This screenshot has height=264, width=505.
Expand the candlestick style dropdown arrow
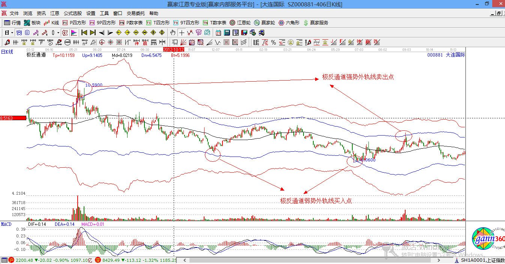(x=58, y=33)
